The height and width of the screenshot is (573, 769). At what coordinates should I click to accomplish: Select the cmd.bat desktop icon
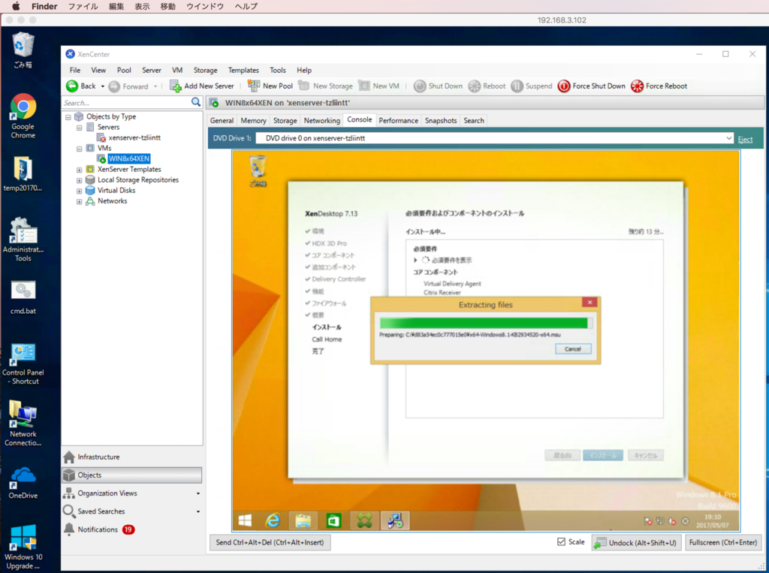pos(23,297)
